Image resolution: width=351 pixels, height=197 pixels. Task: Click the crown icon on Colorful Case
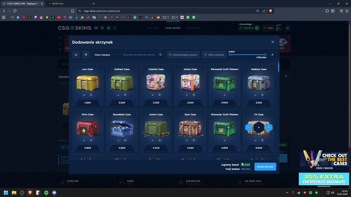tap(153, 95)
